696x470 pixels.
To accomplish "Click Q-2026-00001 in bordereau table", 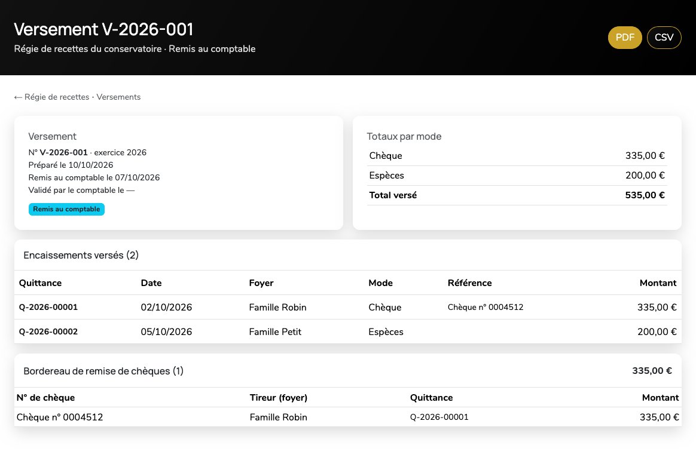I will point(439,417).
